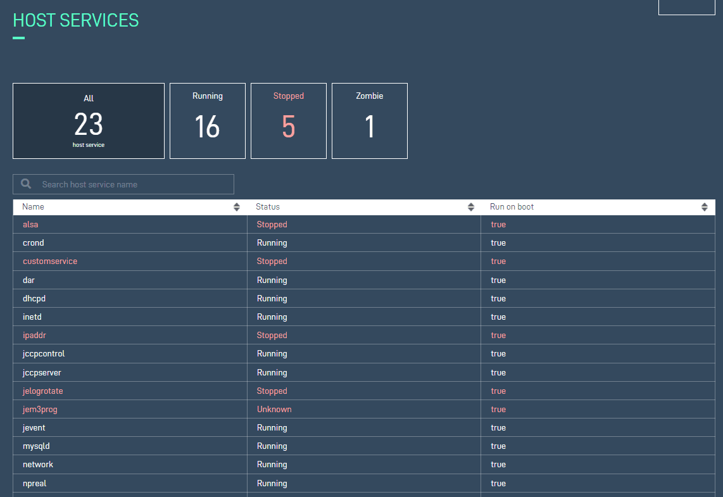Filter by Zombie services tile
The width and height of the screenshot is (723, 497).
370,121
